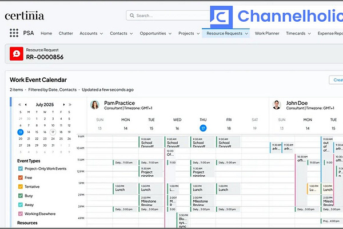Toggle the Tentative event type checkbox
343x229 pixels.
(21, 187)
